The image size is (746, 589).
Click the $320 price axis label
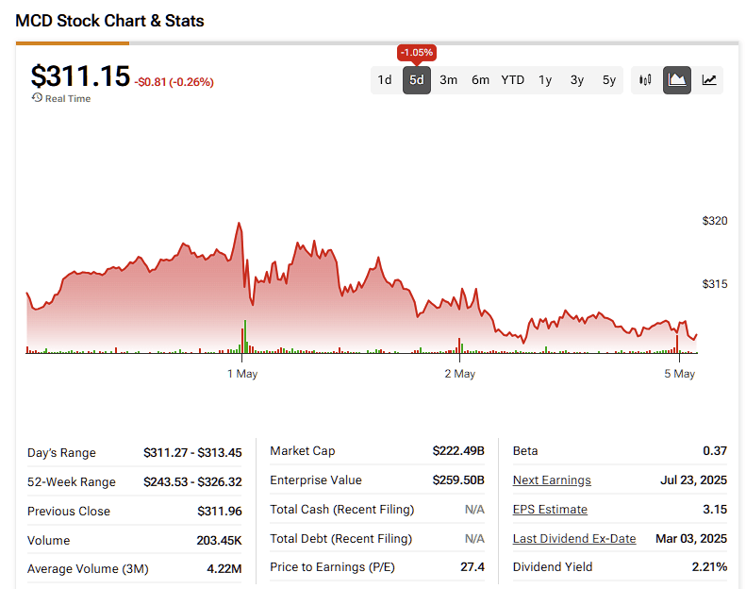pos(715,221)
